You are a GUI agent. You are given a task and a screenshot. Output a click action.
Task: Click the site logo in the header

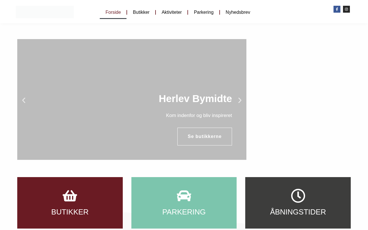pyautogui.click(x=45, y=12)
